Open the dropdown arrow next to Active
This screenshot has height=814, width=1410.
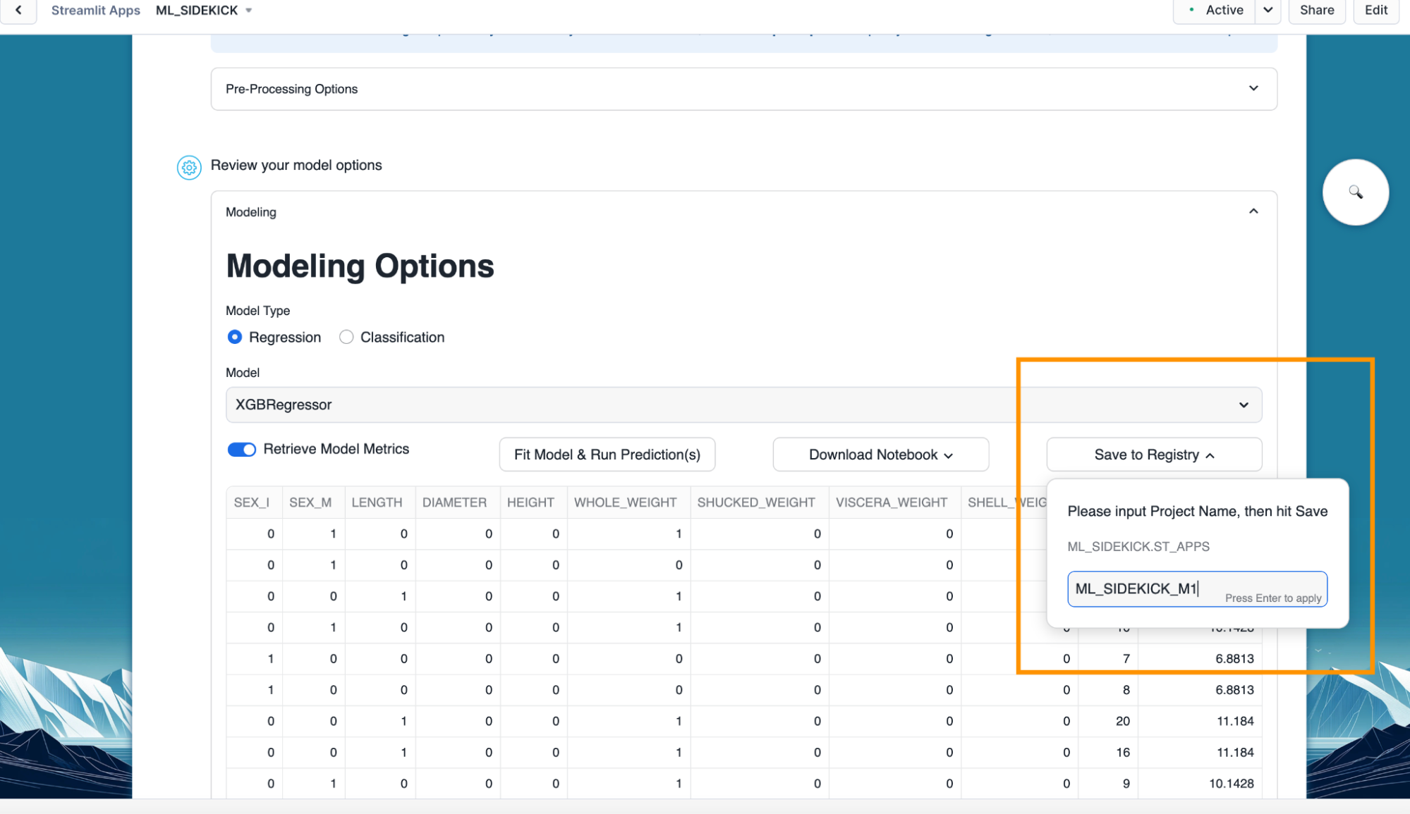pos(1268,11)
